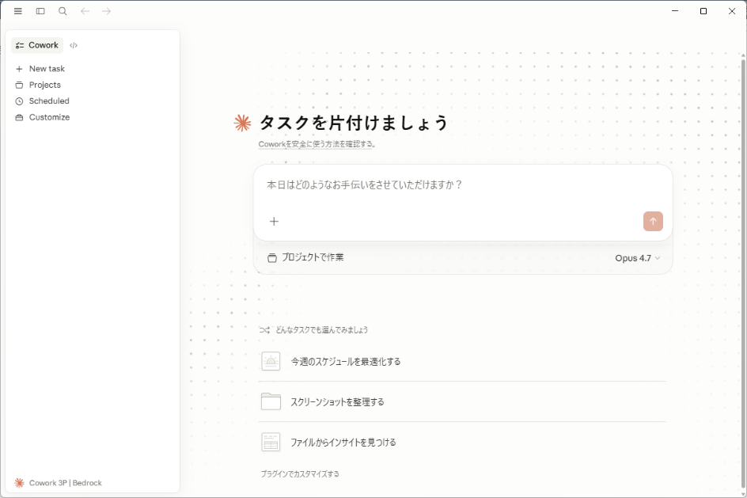Click the Coworkを安全に使う方法を確認する link
Screen dimensions: 747x498
click(317, 144)
